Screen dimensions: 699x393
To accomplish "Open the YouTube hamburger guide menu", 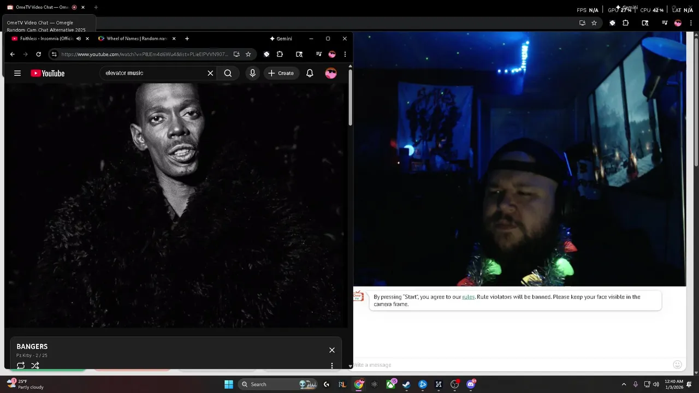I will click(17, 73).
